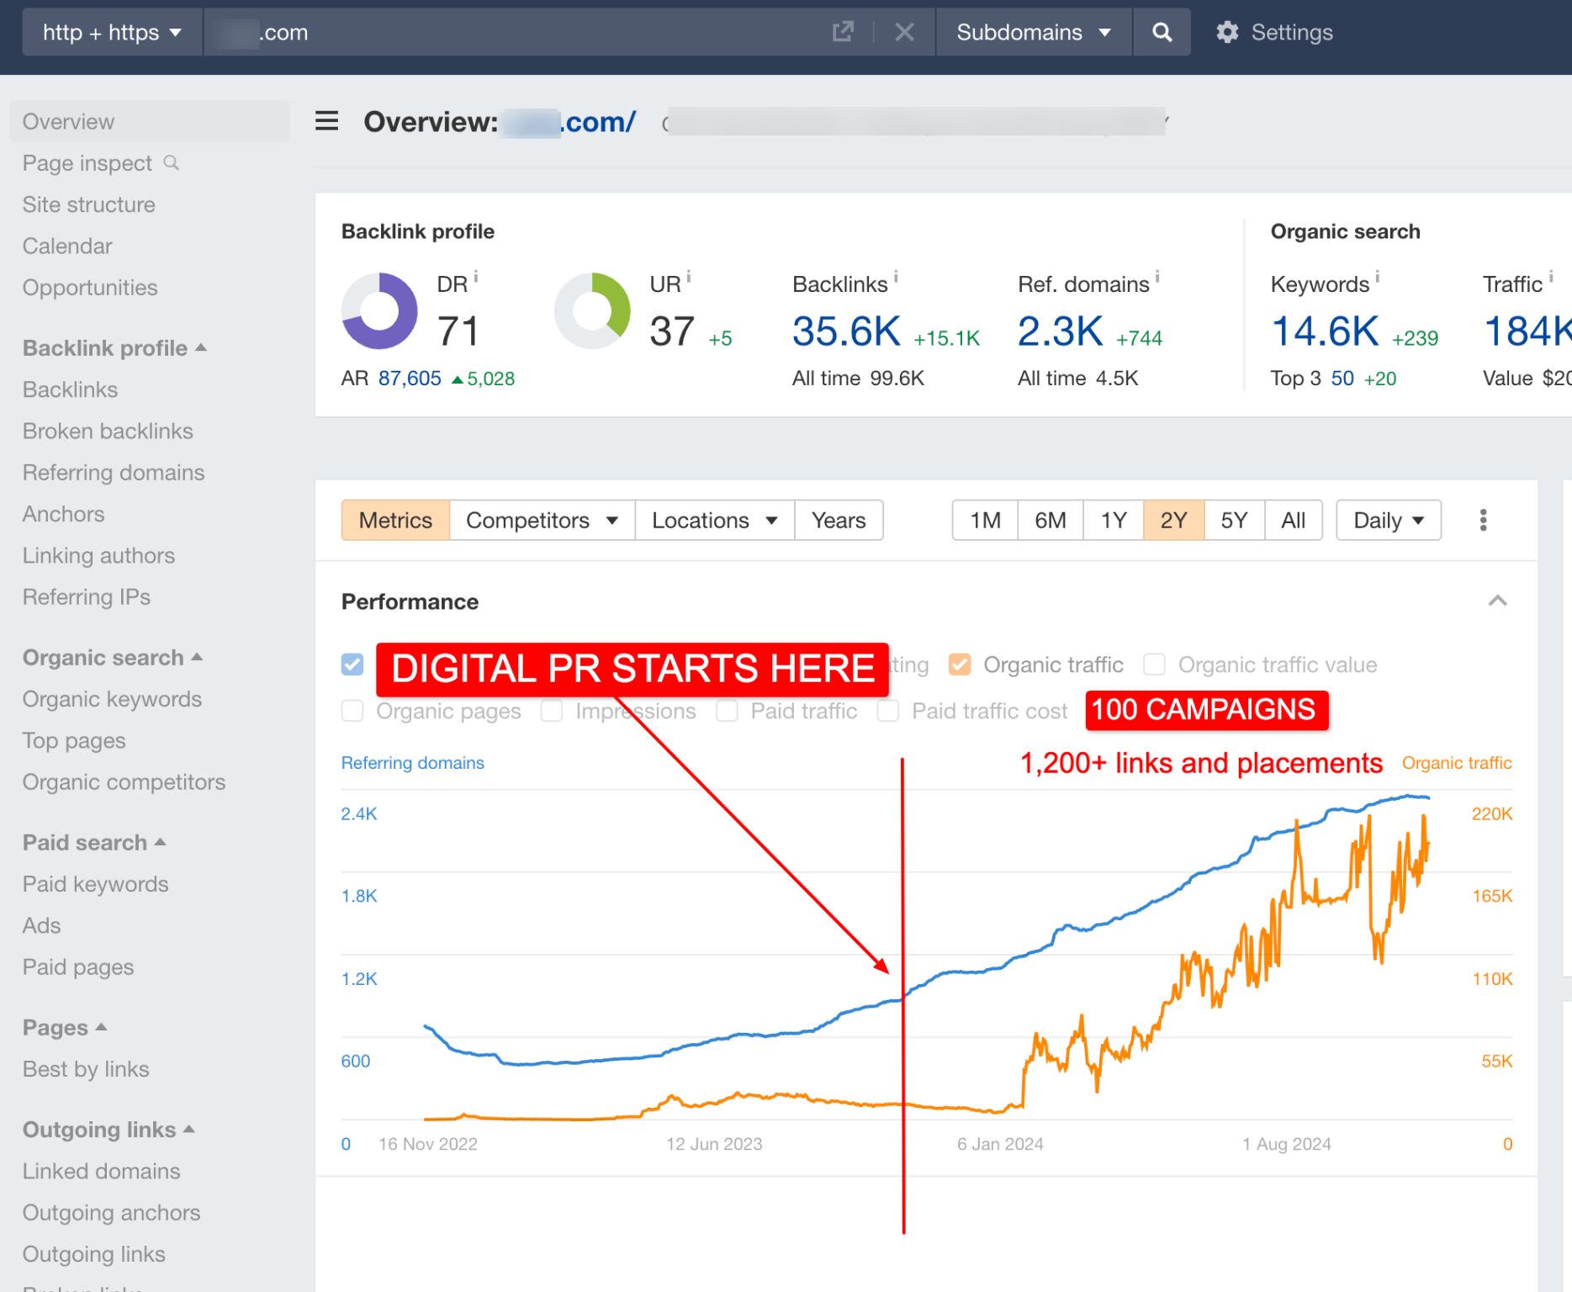The width and height of the screenshot is (1572, 1292).
Task: Set time range to 1M
Action: (985, 520)
